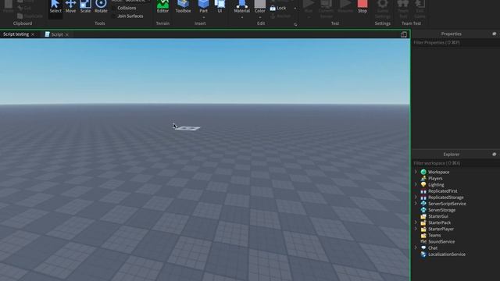Expand the ReplicatedStorage node
Screen dimensions: 500x281
(416, 197)
